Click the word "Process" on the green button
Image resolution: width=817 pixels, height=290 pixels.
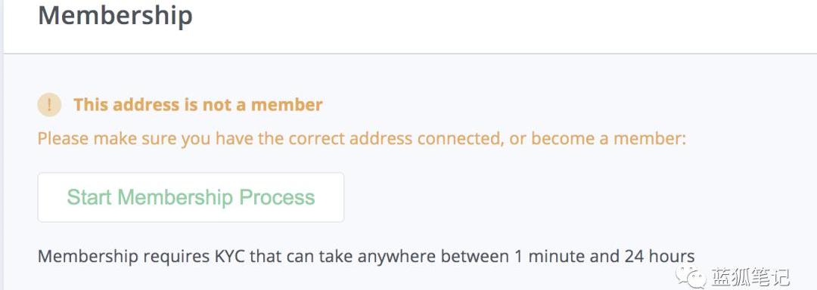[x=277, y=198]
